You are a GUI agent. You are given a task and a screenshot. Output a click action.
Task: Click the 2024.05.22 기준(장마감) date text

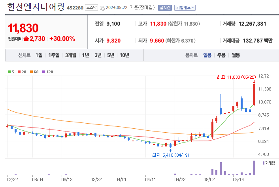[130, 7]
